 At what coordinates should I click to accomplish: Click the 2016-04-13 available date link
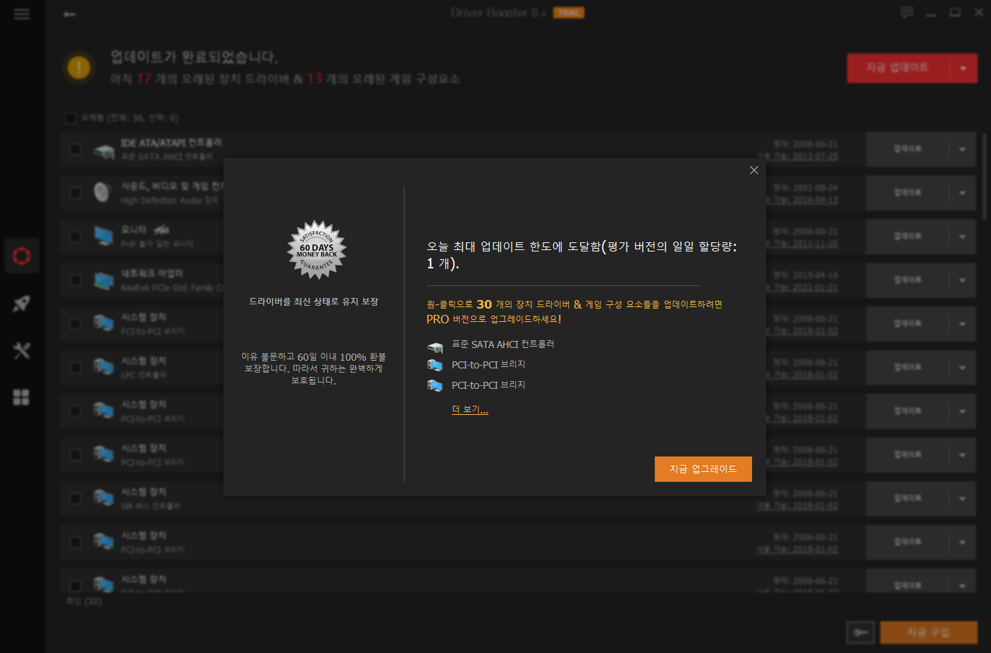[x=803, y=200]
